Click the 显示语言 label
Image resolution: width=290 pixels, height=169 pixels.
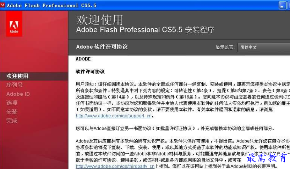[225, 47]
